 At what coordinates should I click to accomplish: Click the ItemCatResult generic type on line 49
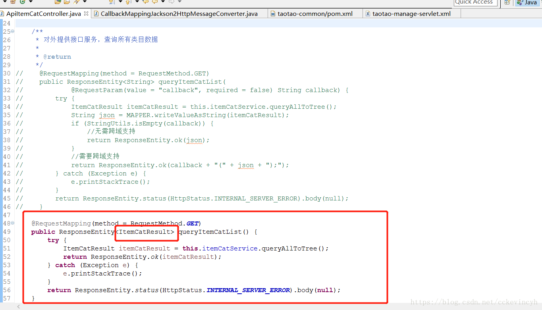[147, 232]
